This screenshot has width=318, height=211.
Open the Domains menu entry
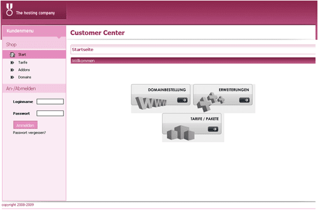click(x=25, y=77)
